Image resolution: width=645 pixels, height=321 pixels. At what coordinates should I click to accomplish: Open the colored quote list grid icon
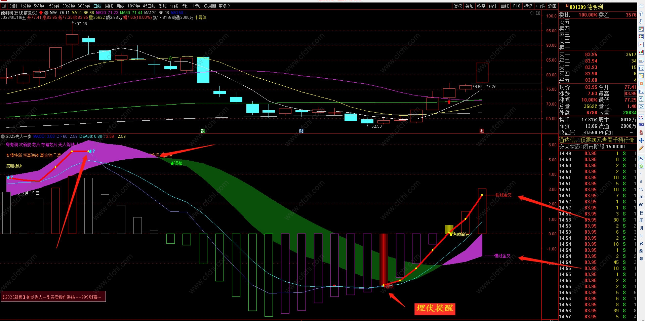[641, 36]
